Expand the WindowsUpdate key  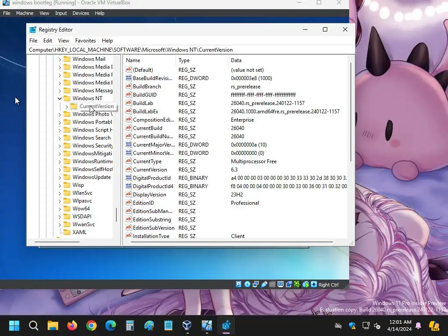click(x=59, y=178)
